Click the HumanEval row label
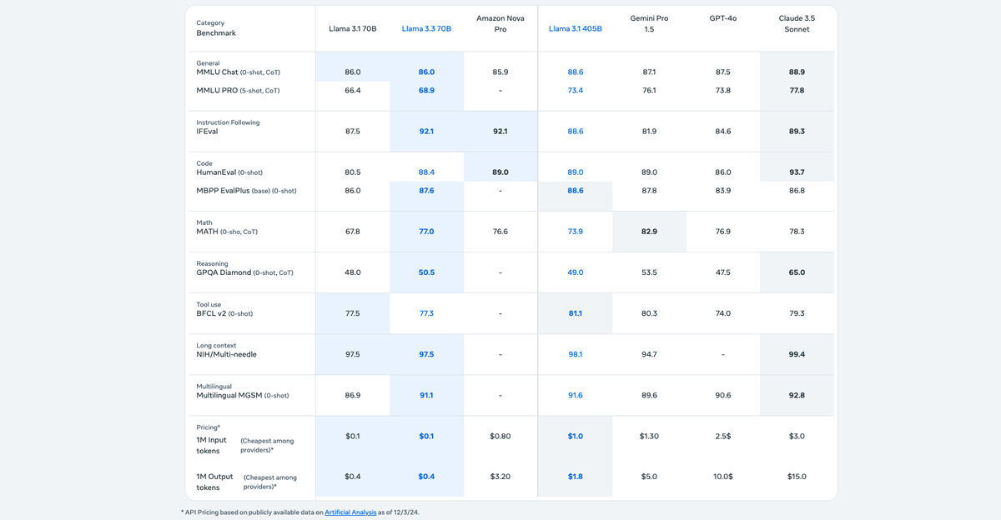1001x520 pixels. (x=219, y=172)
